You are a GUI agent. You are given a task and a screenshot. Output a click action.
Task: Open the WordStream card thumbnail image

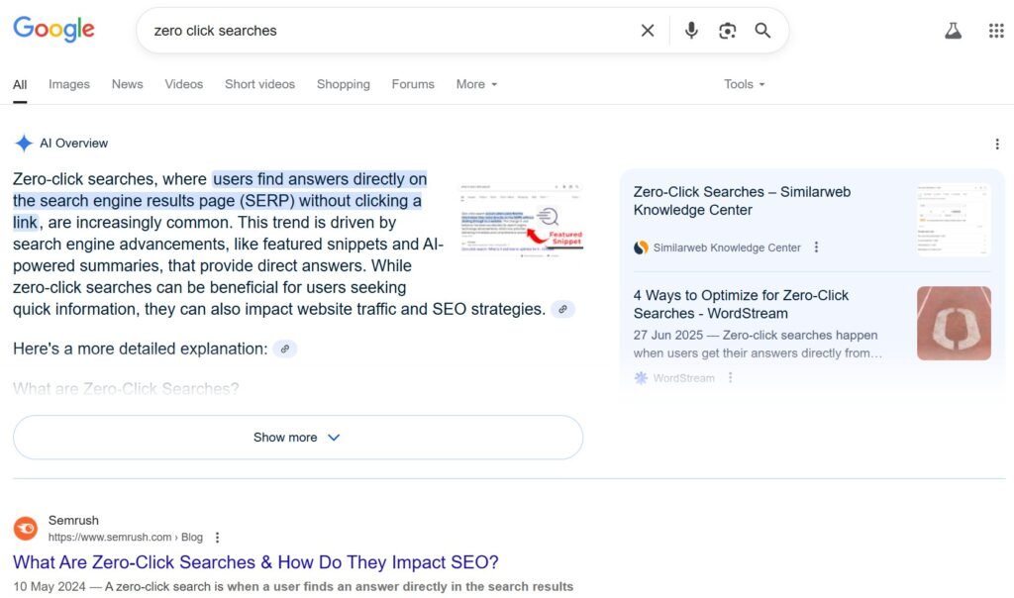pos(954,323)
